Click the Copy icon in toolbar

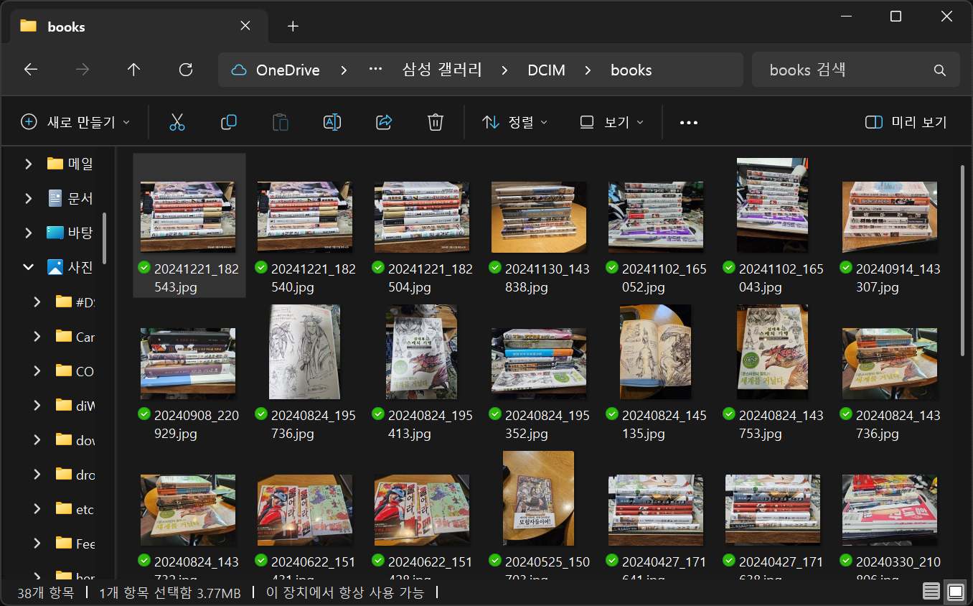tap(229, 122)
